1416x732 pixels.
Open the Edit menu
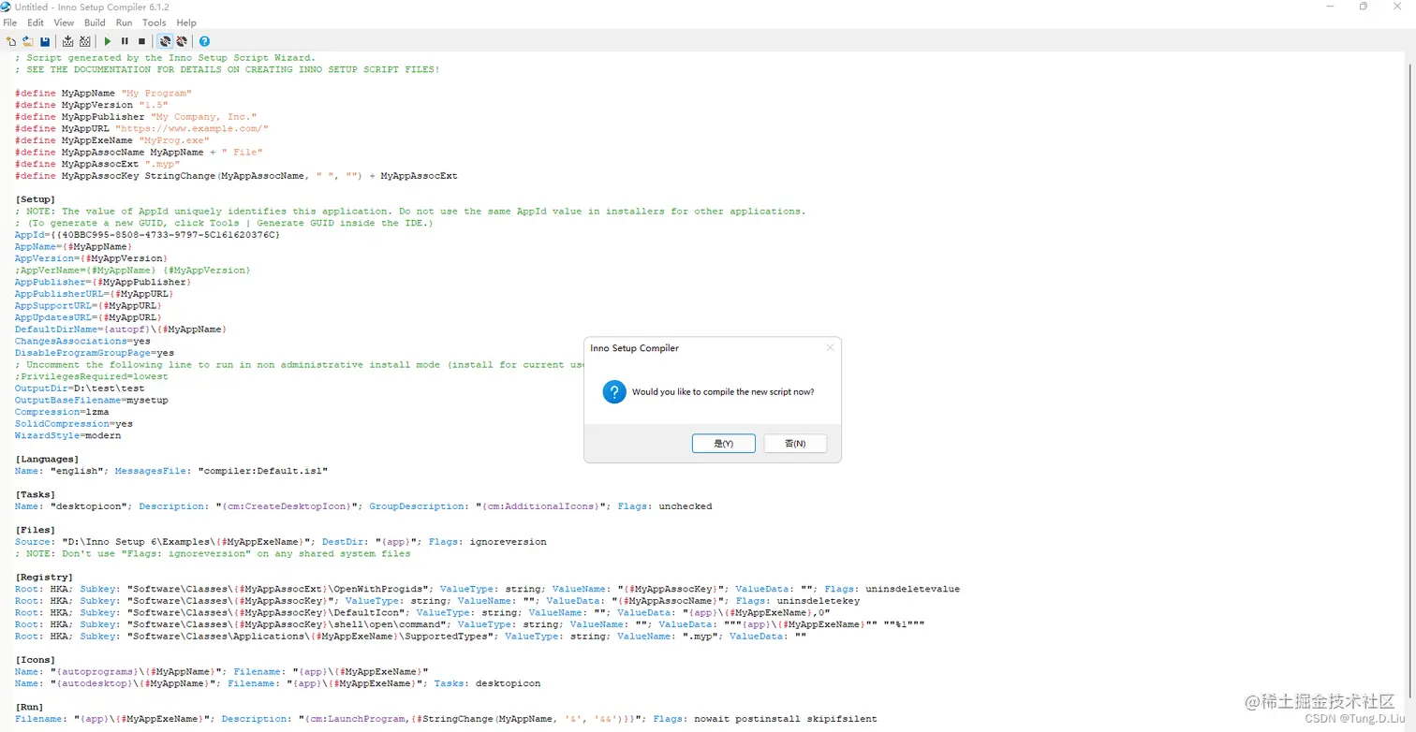[36, 22]
